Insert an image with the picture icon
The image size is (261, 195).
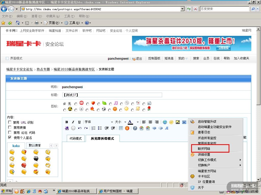coord(178,122)
